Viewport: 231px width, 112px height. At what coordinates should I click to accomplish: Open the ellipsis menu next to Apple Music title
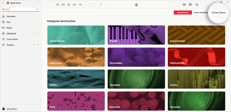pyautogui.click(x=38, y=3)
